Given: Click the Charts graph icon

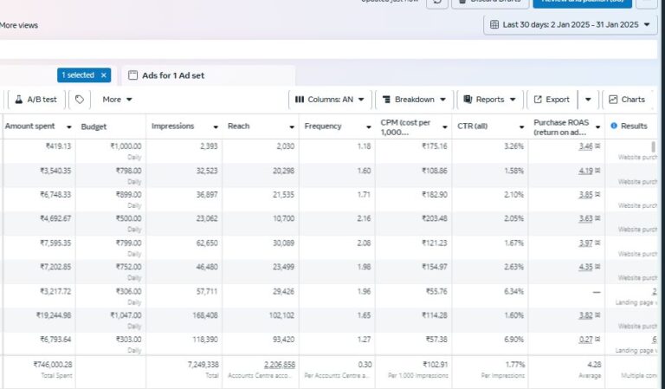Looking at the screenshot, I should (613, 100).
